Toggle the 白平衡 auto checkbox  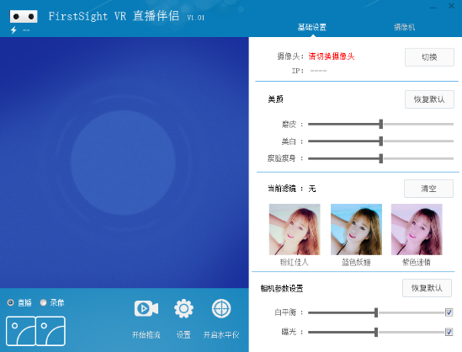point(449,312)
